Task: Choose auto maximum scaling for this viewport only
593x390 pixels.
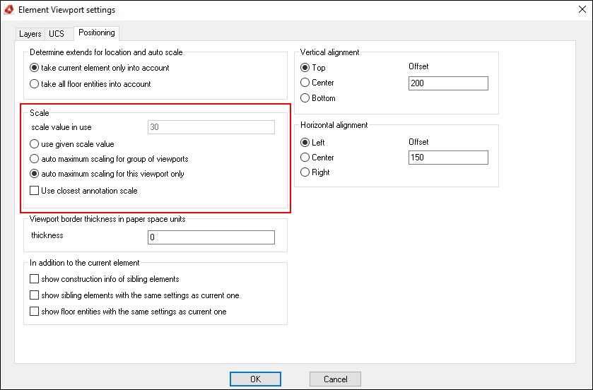Action: [x=107, y=174]
